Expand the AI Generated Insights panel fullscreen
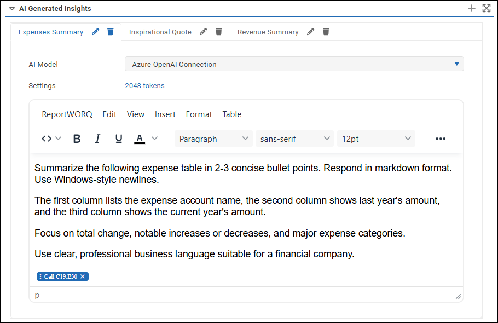Image resolution: width=498 pixels, height=323 pixels. [486, 8]
